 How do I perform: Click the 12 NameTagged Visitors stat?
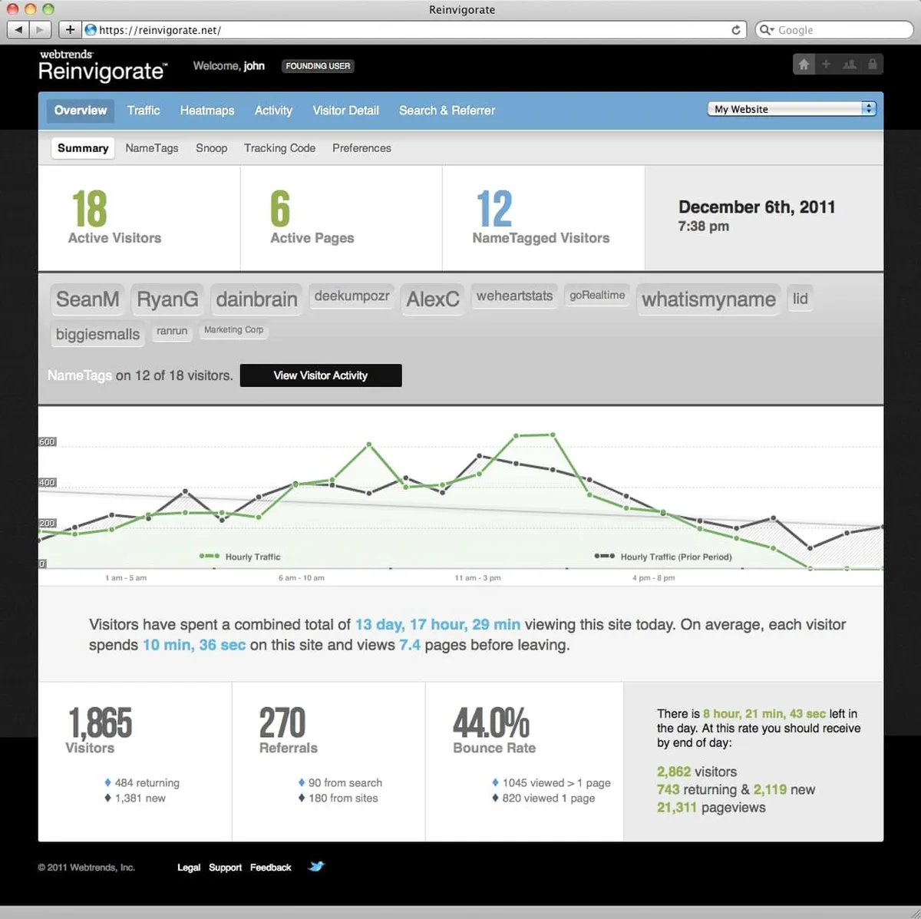click(x=540, y=218)
